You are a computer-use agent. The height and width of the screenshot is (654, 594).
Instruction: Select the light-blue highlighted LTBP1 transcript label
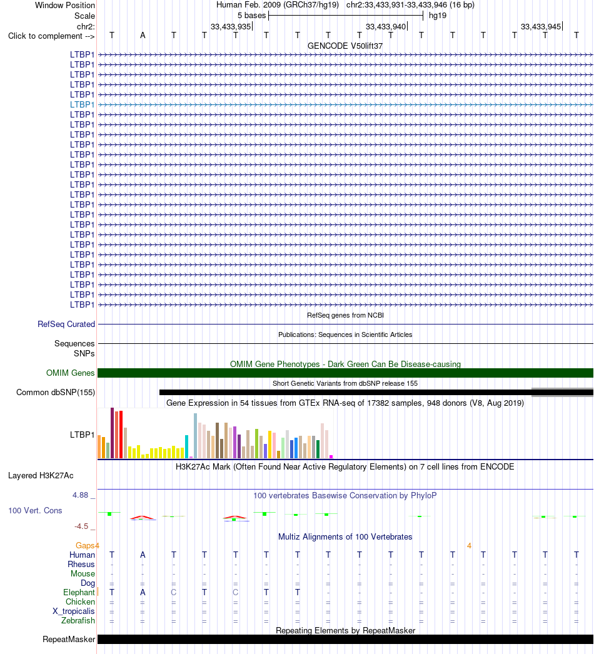(82, 104)
